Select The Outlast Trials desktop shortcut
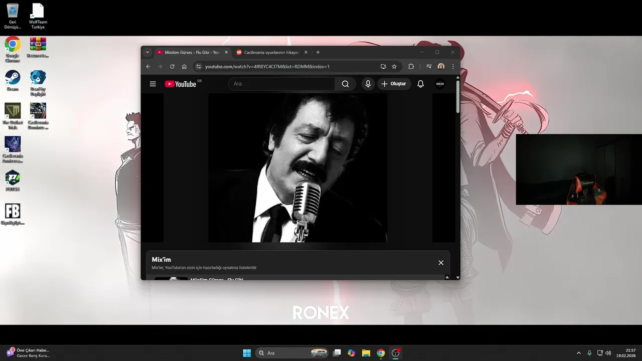 (x=13, y=116)
